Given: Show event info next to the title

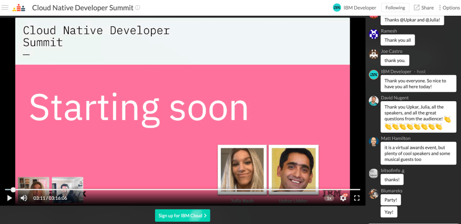Looking at the screenshot, I should coord(138,8).
